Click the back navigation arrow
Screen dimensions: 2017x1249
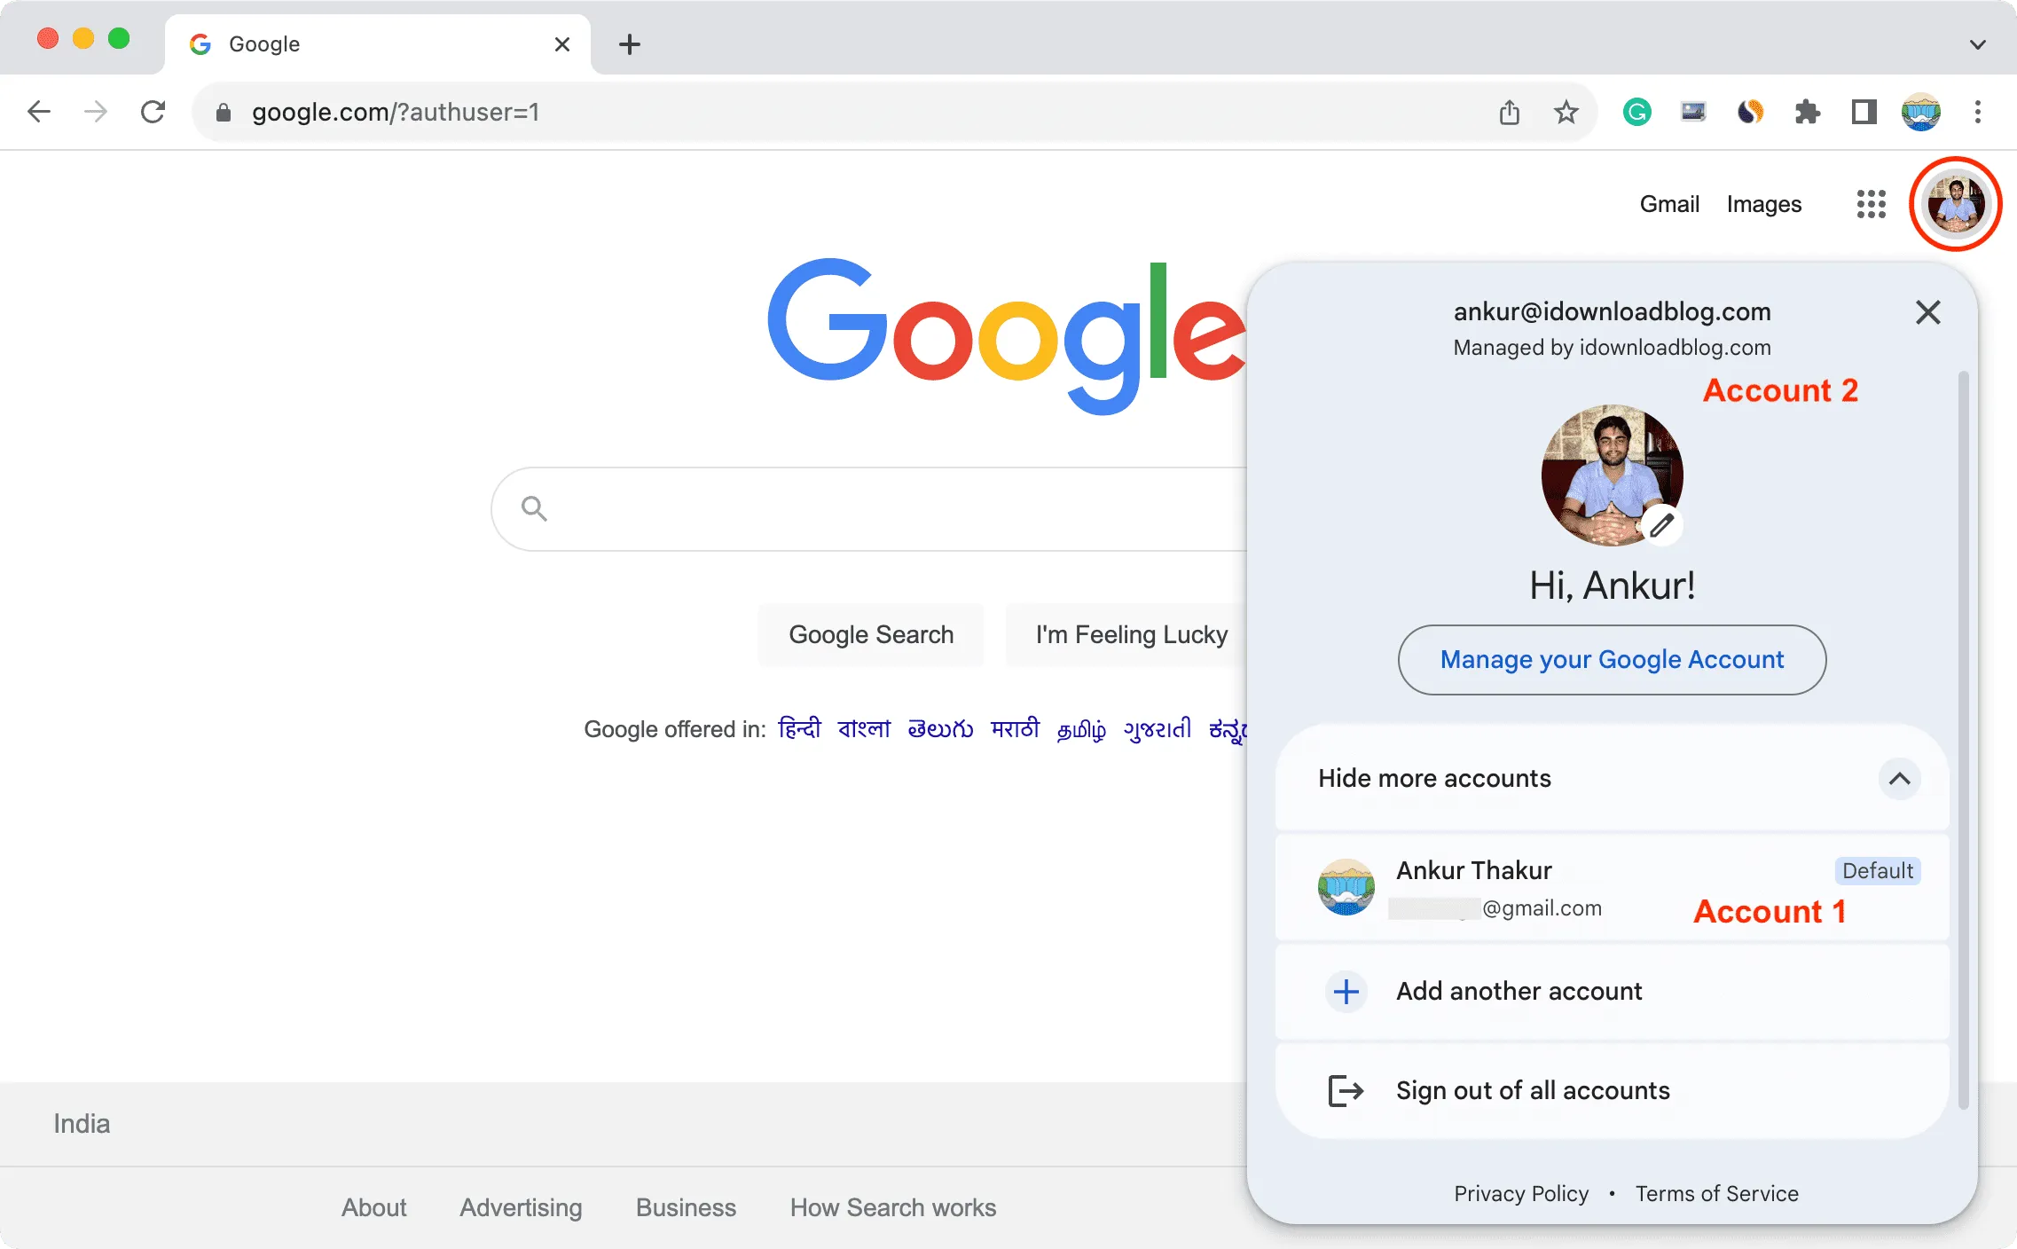pos(39,111)
